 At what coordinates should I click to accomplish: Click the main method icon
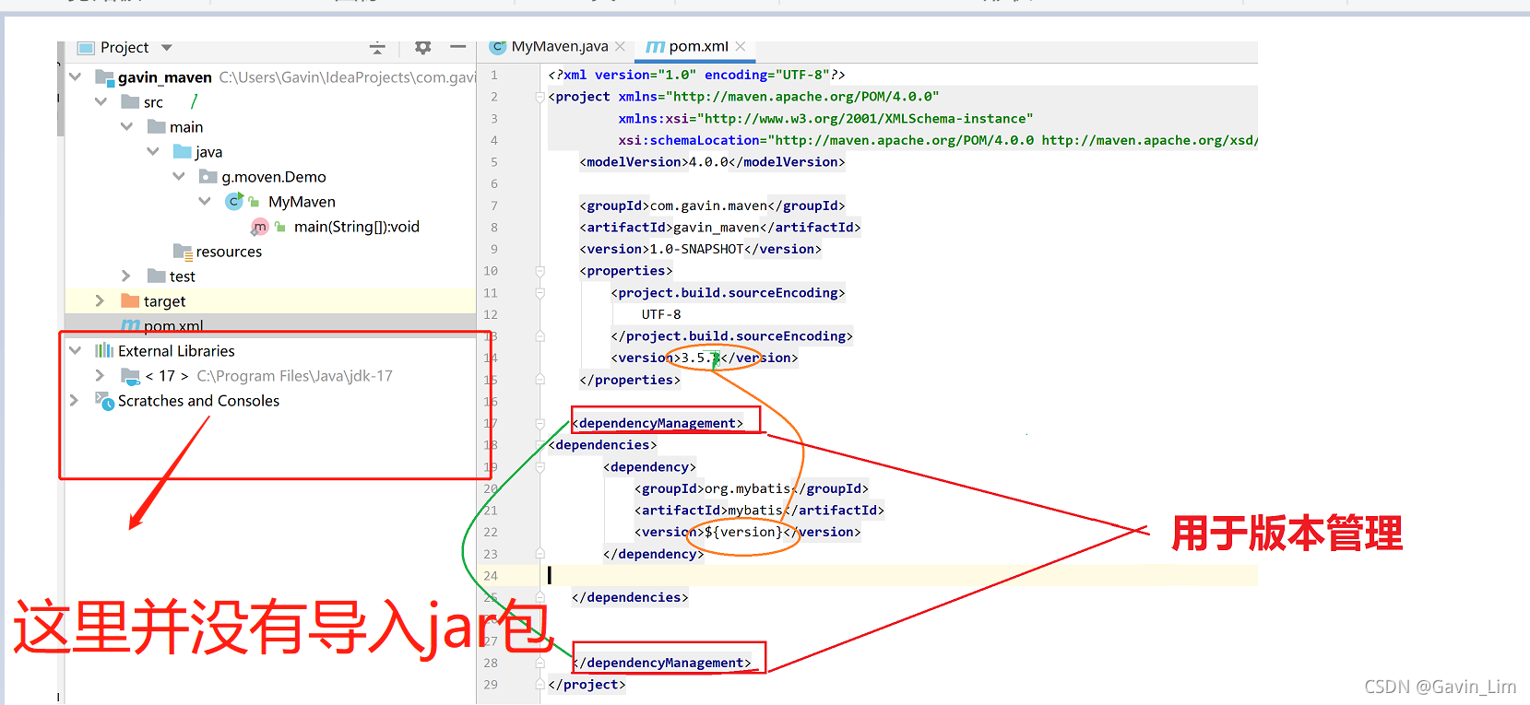260,226
